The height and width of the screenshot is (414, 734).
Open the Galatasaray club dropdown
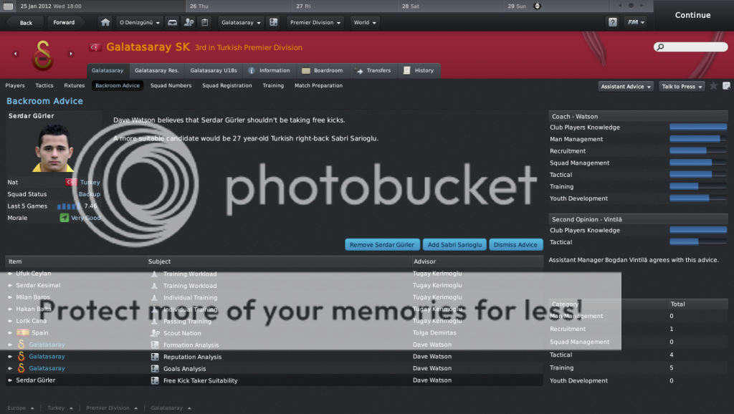tap(241, 22)
